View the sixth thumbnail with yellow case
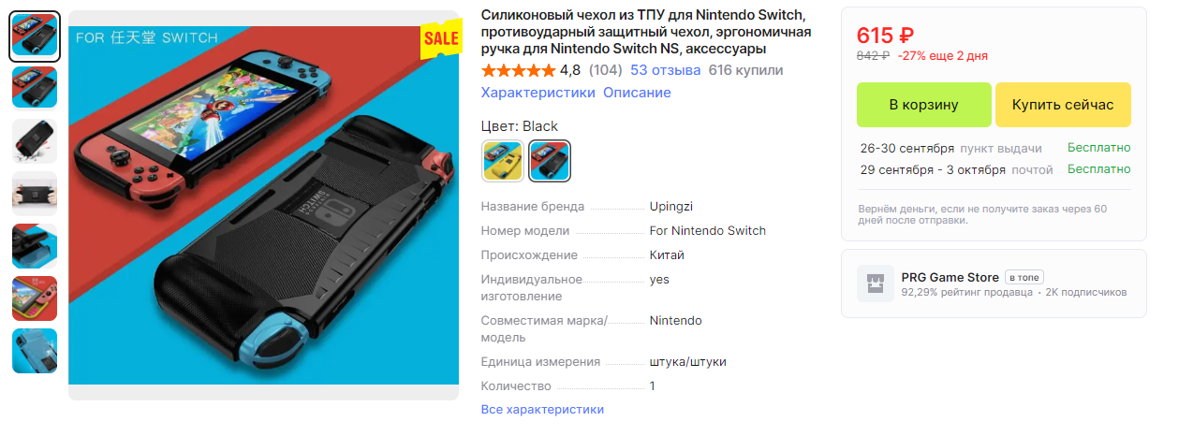Image resolution: width=1193 pixels, height=436 pixels. (x=35, y=298)
